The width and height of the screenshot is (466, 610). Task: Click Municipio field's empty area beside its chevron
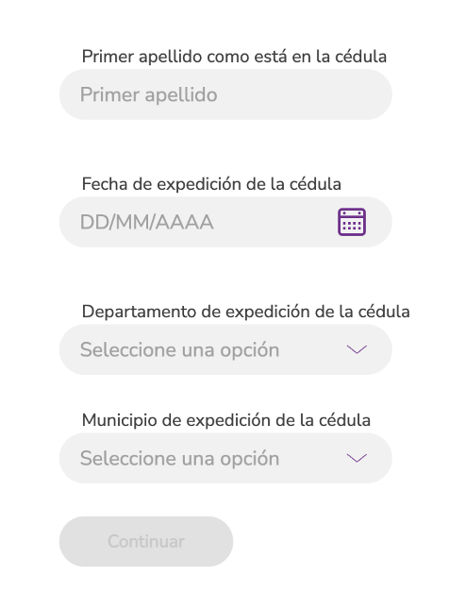pos(313,458)
